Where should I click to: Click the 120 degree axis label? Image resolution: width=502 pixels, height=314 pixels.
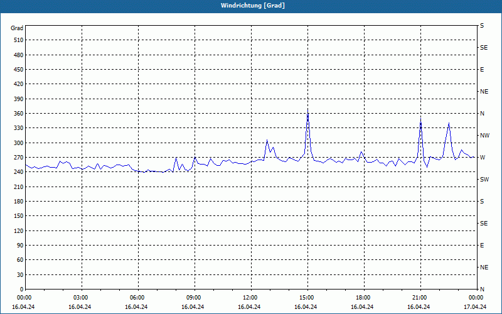18,230
